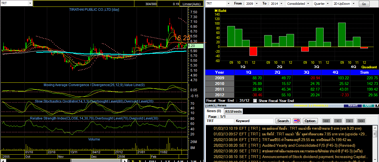Go to next news page with > button

(x=349, y=121)
